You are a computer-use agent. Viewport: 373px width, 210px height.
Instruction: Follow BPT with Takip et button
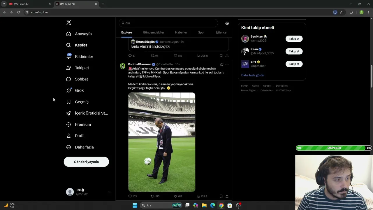294,64
